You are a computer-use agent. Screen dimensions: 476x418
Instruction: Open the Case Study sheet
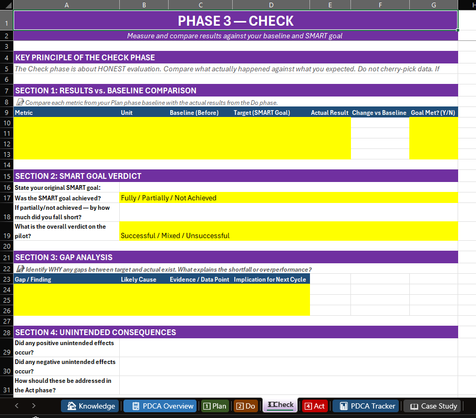pos(432,405)
